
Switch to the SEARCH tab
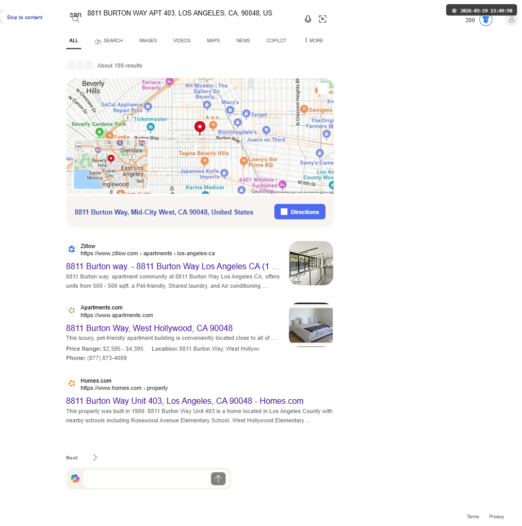pos(109,41)
